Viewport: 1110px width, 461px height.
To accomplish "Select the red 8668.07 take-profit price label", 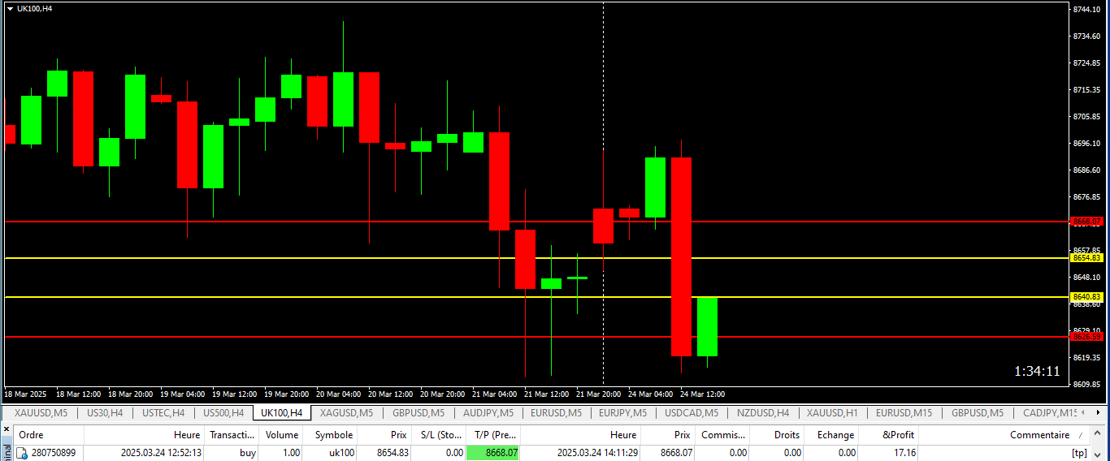I will tap(1086, 221).
